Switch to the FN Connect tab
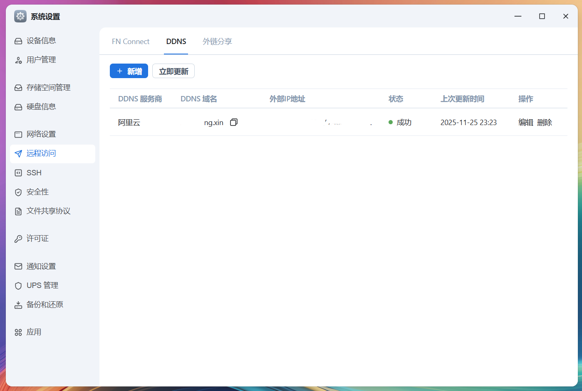 [x=131, y=42]
